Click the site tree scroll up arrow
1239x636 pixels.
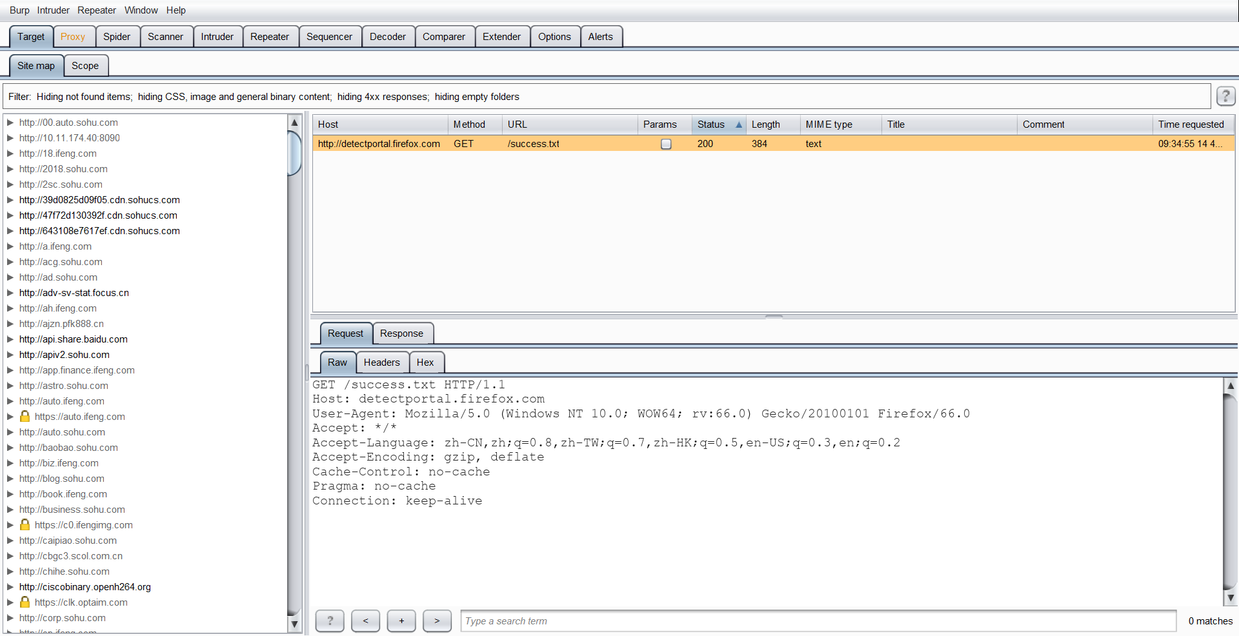point(294,122)
